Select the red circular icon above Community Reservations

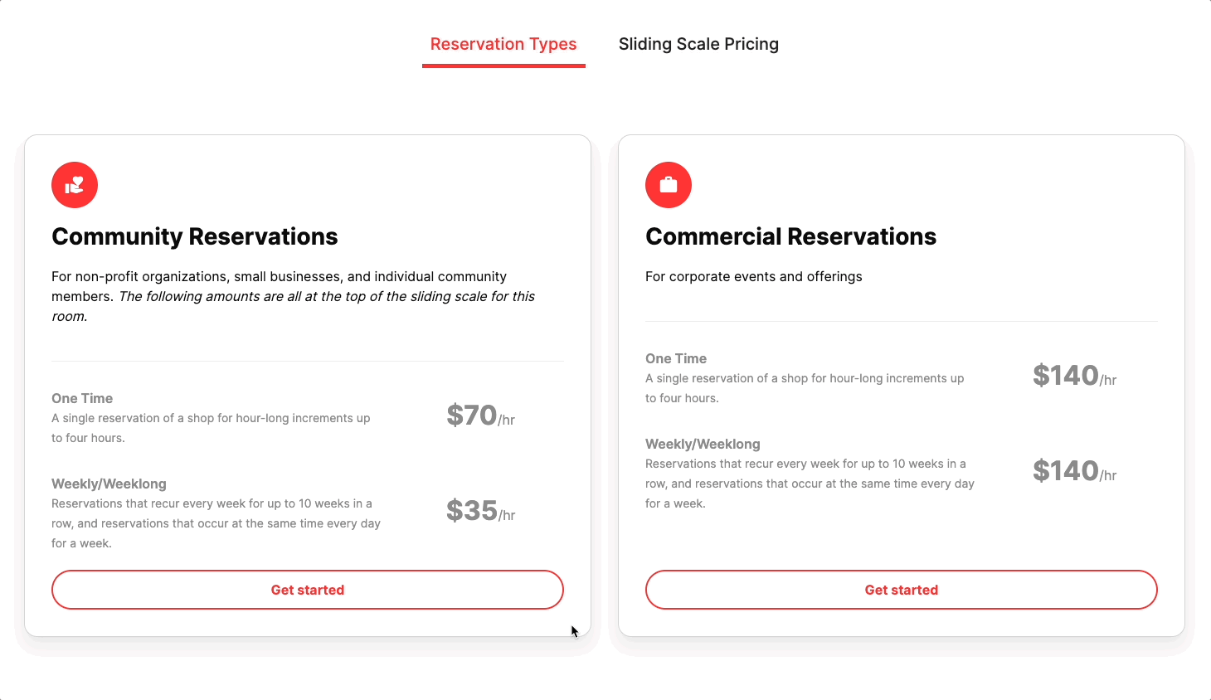coord(74,184)
